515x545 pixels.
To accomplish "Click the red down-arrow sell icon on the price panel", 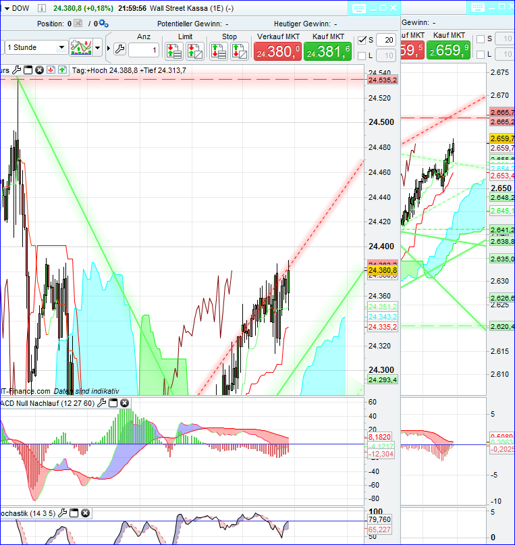I will 51,70.
